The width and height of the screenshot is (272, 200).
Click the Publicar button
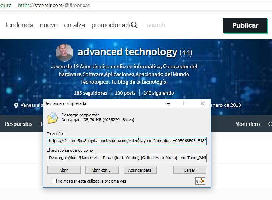coord(245,25)
